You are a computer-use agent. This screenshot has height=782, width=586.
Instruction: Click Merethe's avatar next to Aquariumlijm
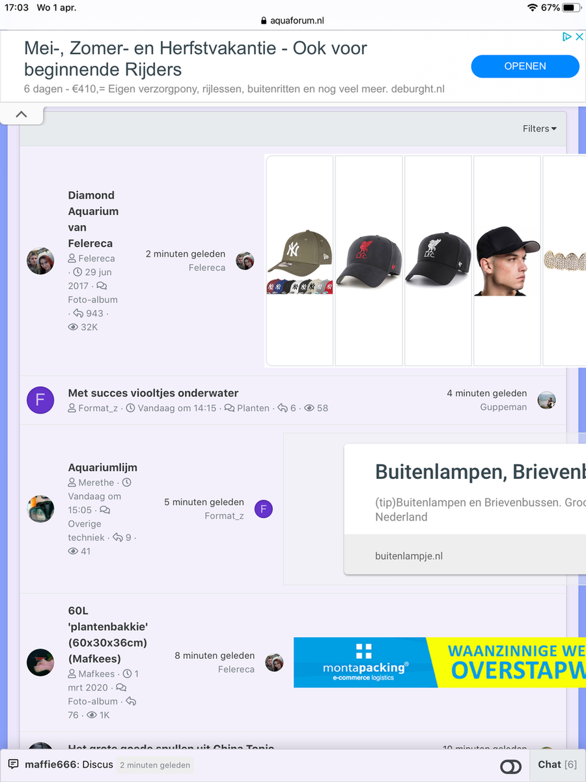(40, 509)
